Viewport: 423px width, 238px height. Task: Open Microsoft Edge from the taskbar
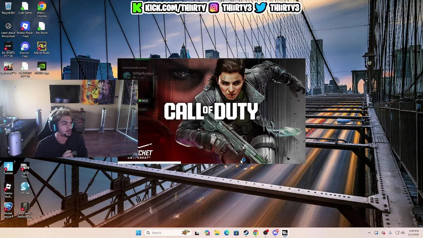coord(227,233)
